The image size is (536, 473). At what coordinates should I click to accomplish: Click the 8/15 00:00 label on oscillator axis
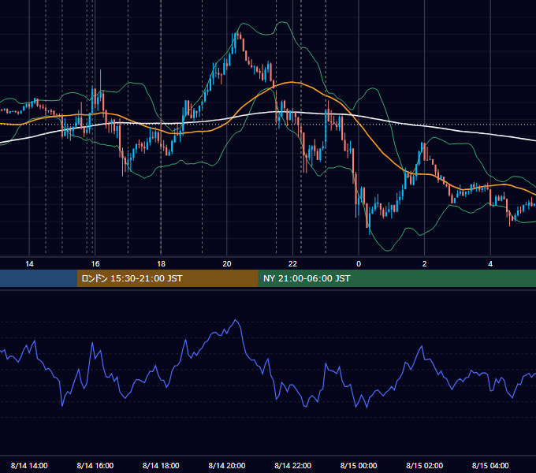(x=359, y=465)
